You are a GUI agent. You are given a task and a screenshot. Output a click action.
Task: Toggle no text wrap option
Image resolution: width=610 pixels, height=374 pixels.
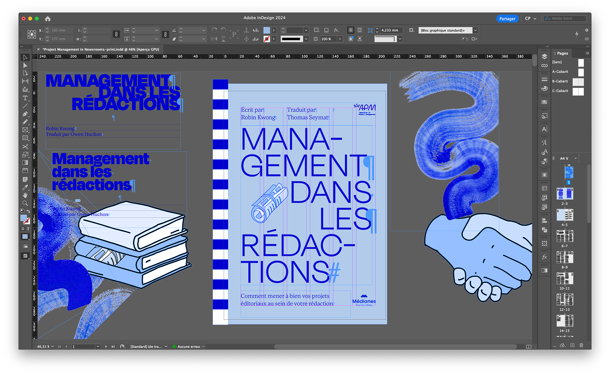(x=350, y=30)
